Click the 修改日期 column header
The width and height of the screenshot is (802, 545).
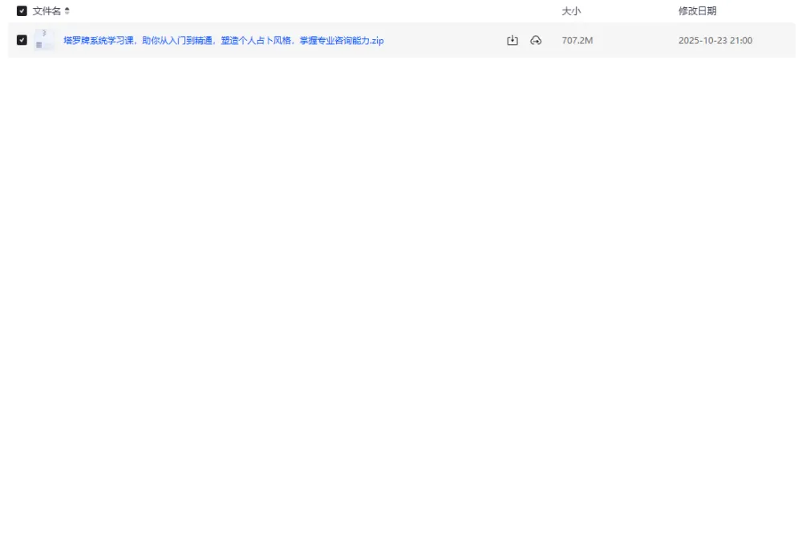point(696,11)
